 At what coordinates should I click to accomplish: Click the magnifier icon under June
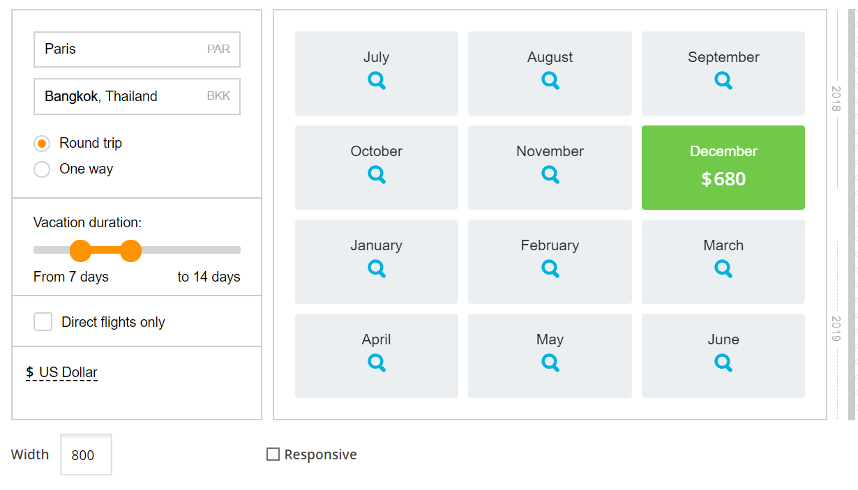(723, 363)
